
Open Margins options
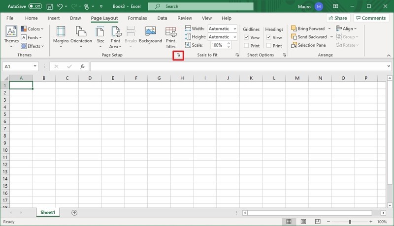click(x=61, y=36)
